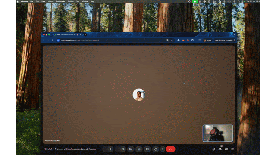The height and width of the screenshot is (155, 276).
Task: Open the people panel
Action: (x=220, y=149)
